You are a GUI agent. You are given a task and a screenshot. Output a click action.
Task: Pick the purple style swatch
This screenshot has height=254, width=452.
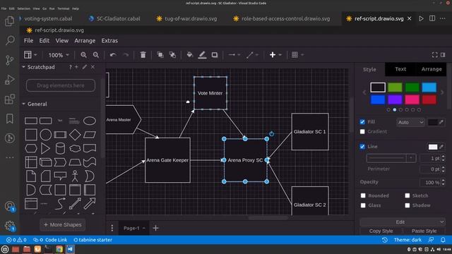coord(395,99)
